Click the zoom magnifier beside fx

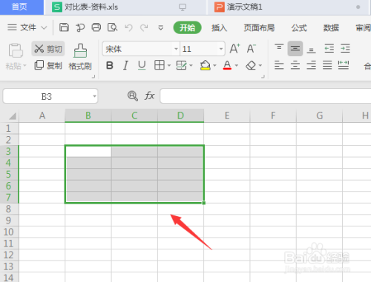pyautogui.click(x=133, y=95)
